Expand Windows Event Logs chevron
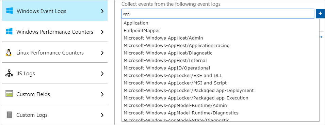 [102, 11]
